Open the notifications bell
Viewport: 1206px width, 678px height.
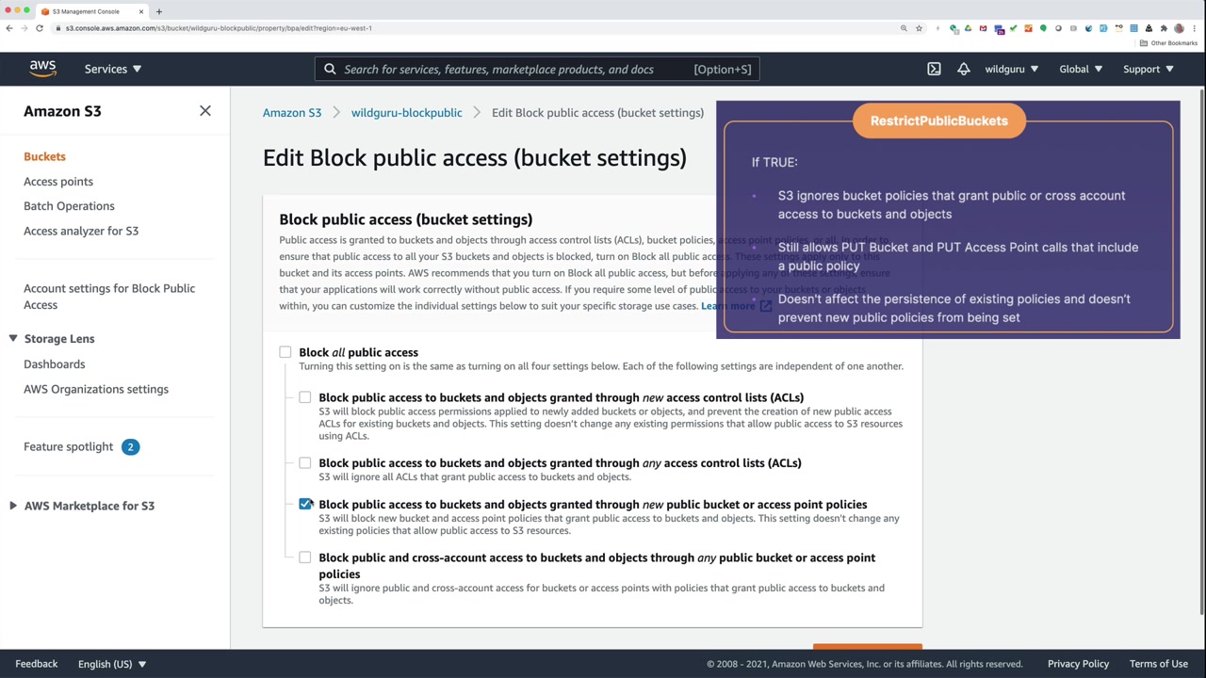click(964, 69)
